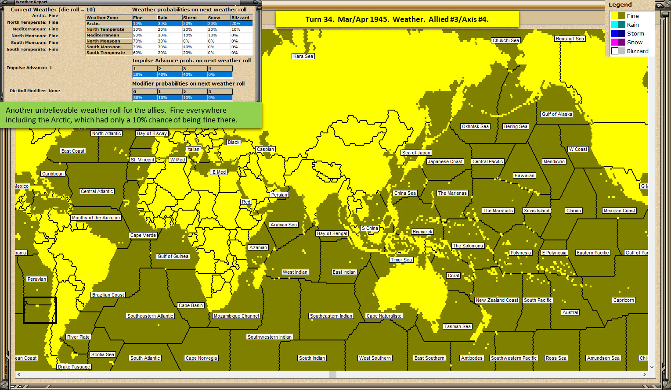Click the Arabian Sea label
This screenshot has height=390, width=671.
coord(284,225)
